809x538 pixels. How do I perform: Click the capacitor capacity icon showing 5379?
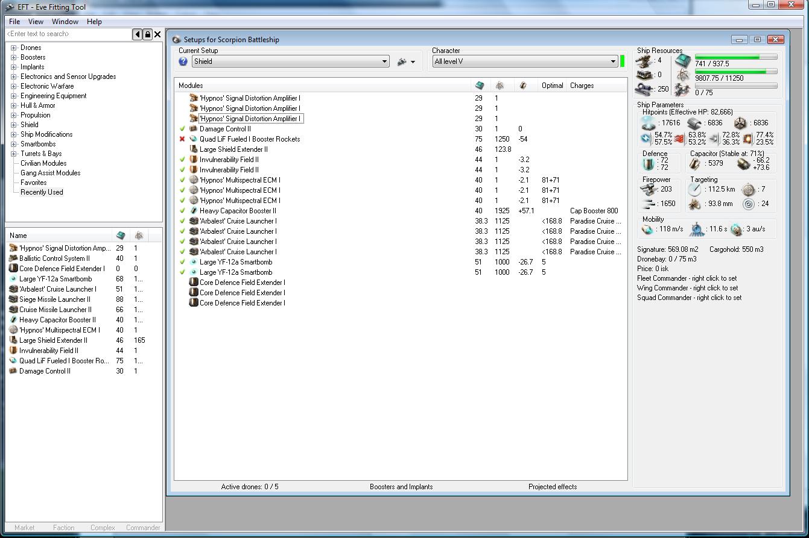(696, 164)
